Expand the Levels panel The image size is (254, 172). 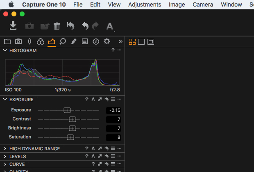pos(5,156)
